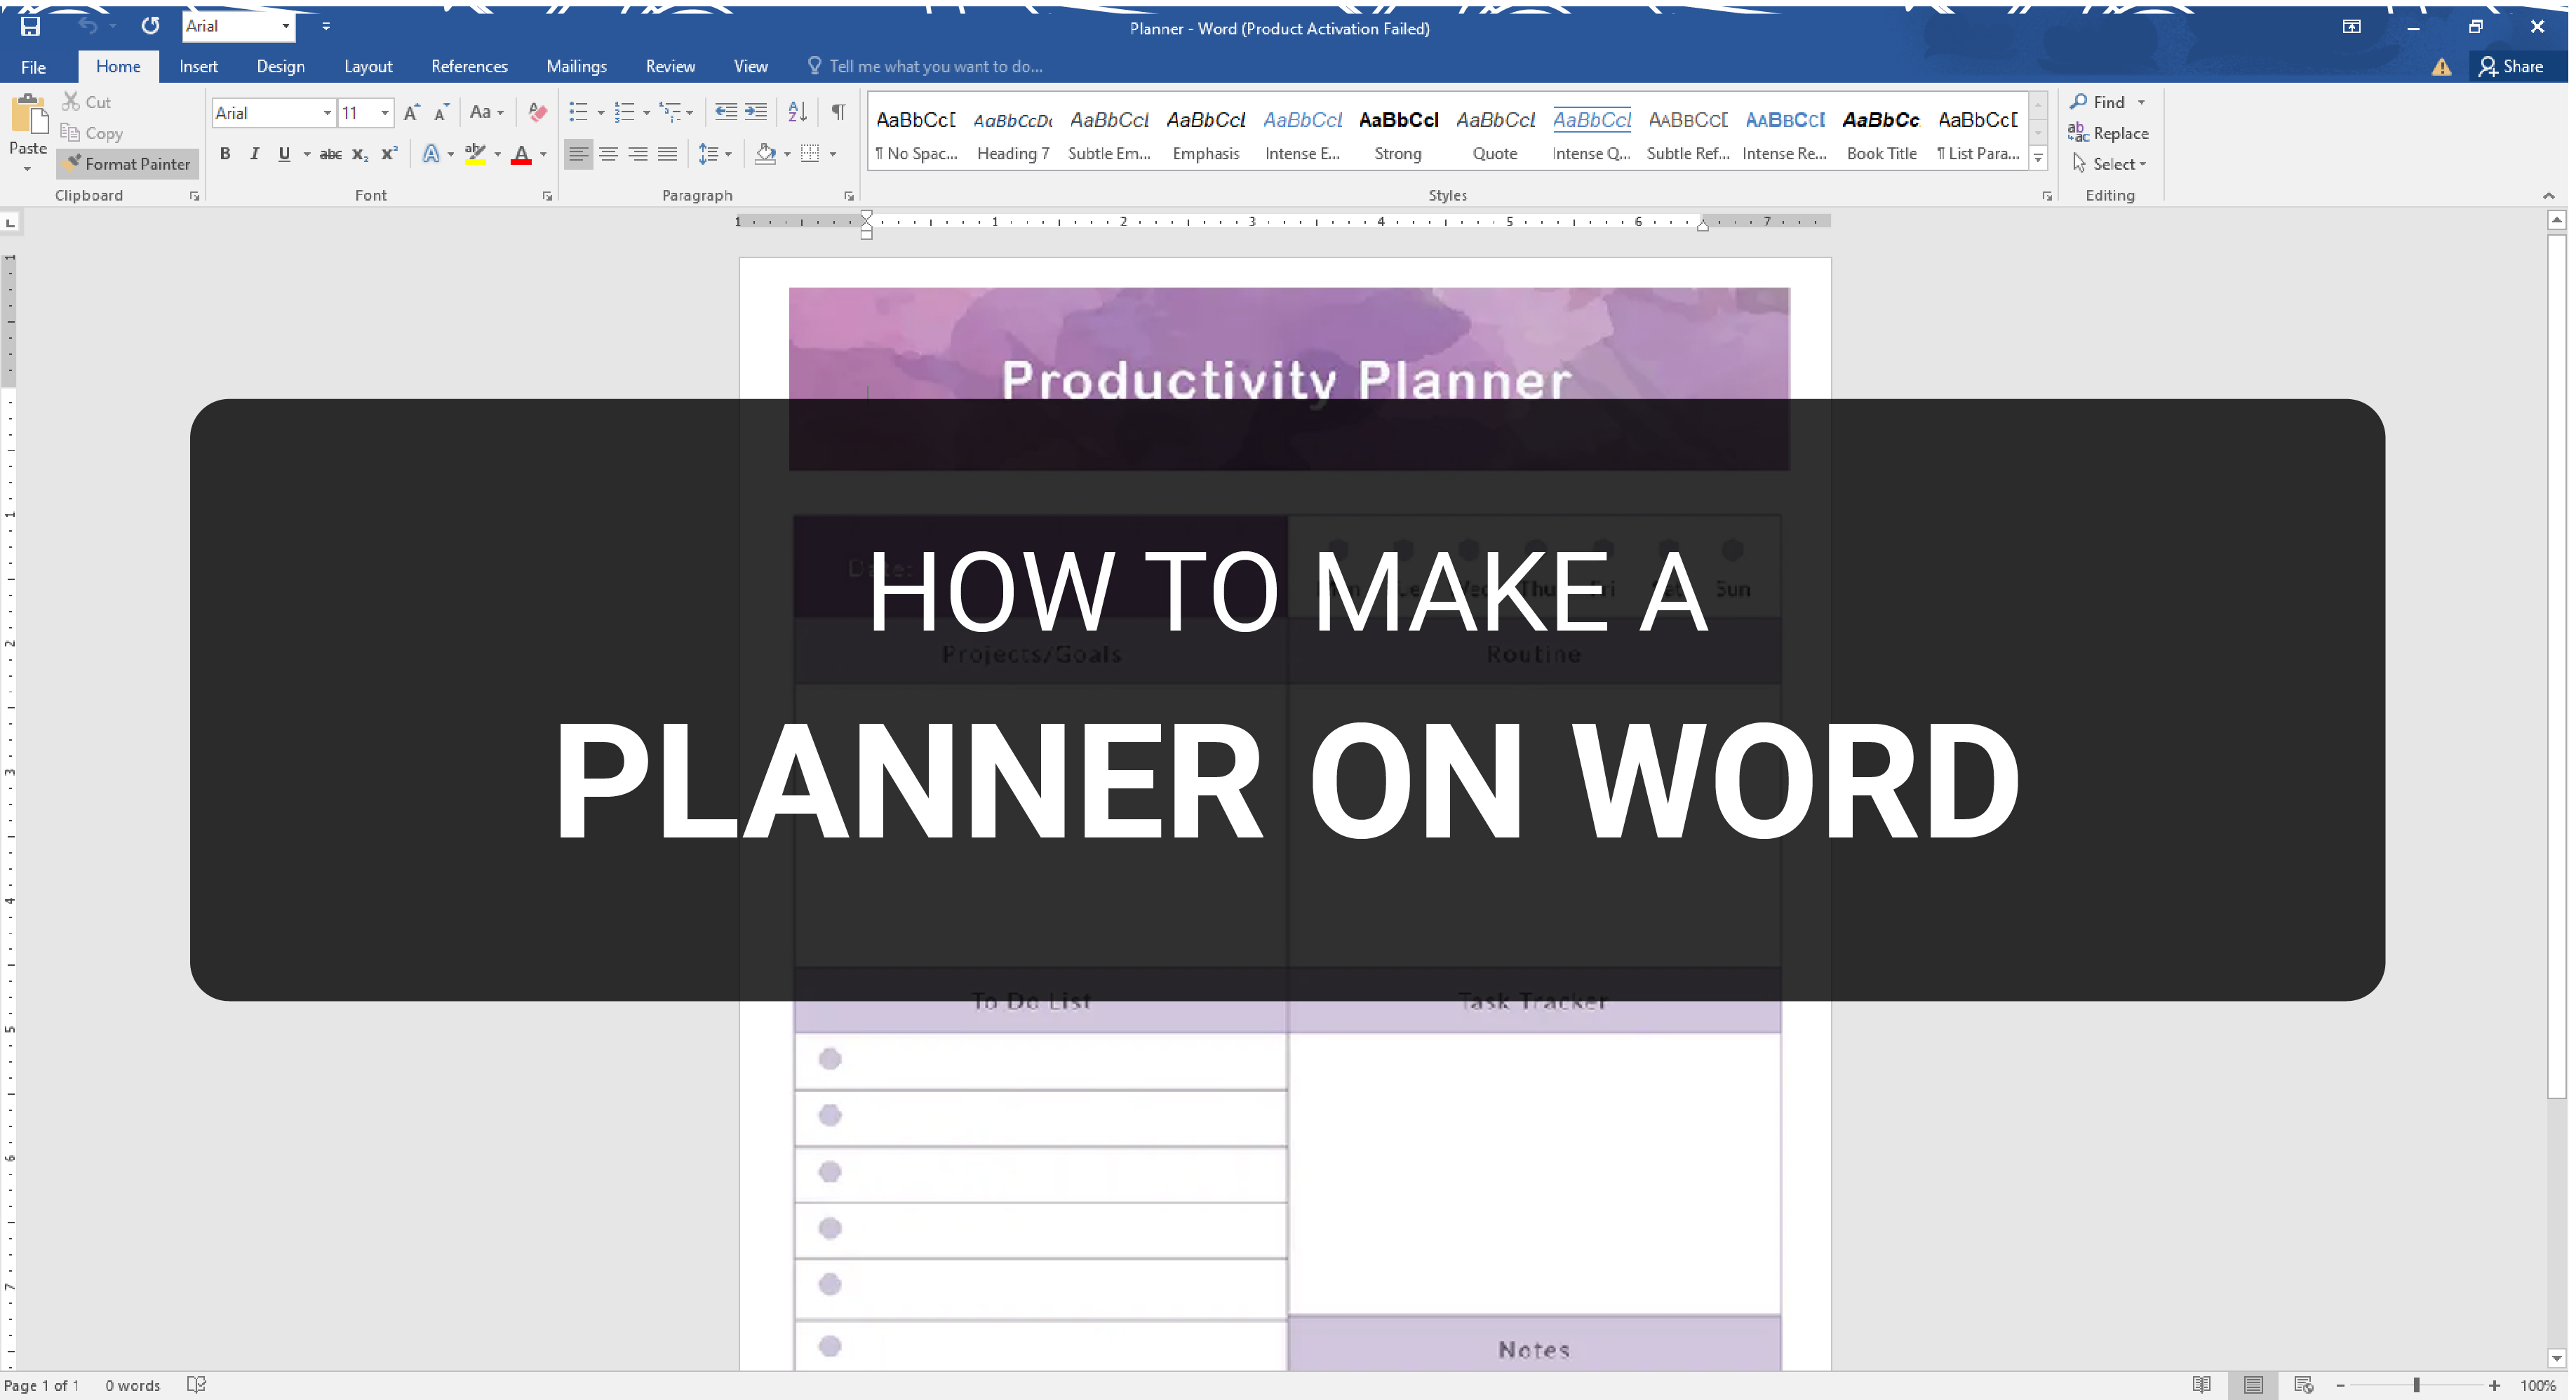Toggle Show/Hide paragraph marks
Screen dimensions: 2576x1400
(839, 112)
